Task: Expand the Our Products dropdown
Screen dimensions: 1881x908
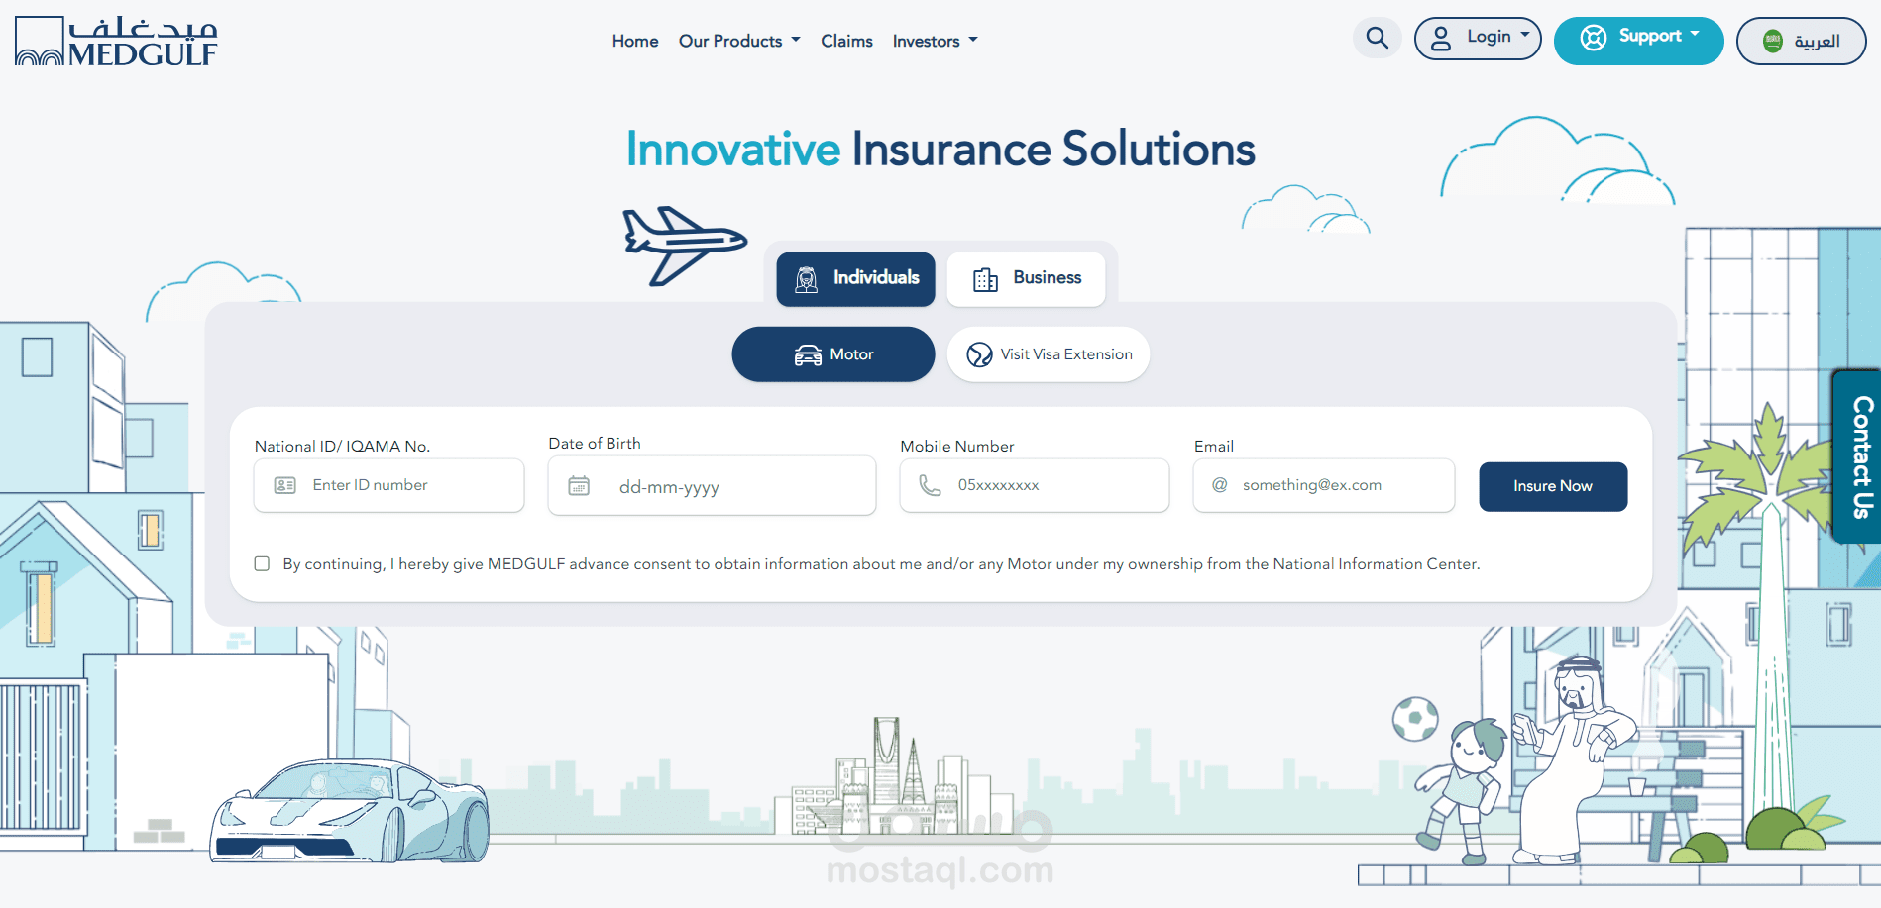Action: click(x=739, y=41)
